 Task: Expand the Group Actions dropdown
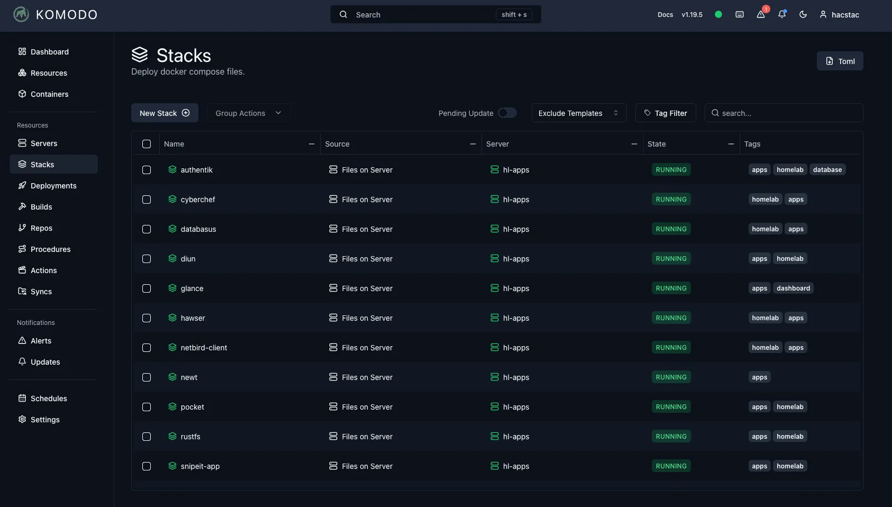[248, 113]
